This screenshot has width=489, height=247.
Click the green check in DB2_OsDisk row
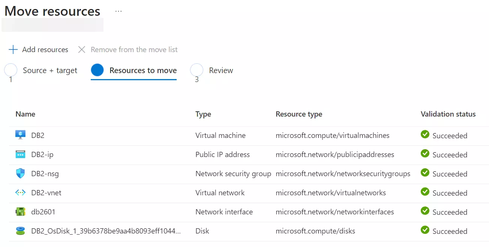coord(425,230)
